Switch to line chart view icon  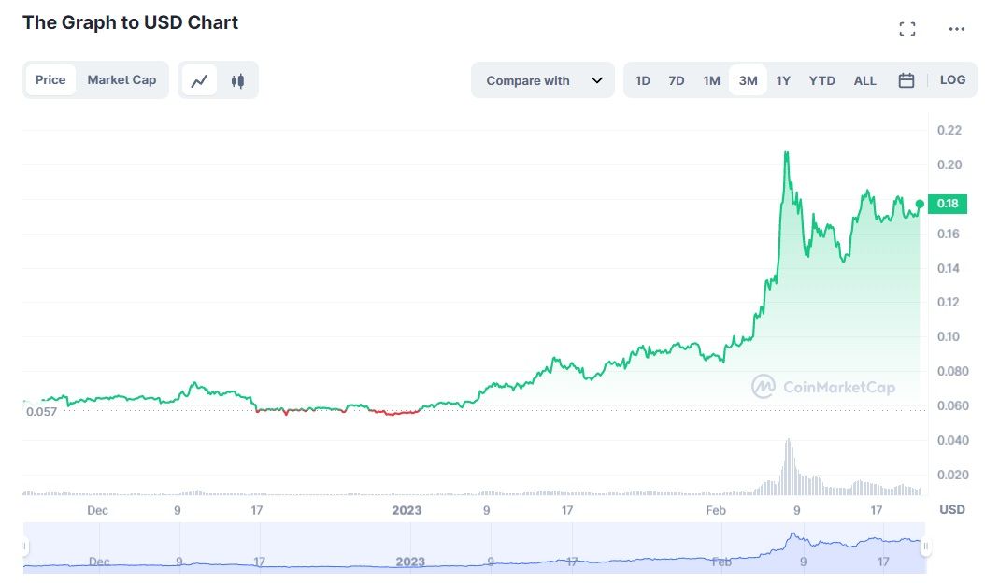click(x=199, y=80)
